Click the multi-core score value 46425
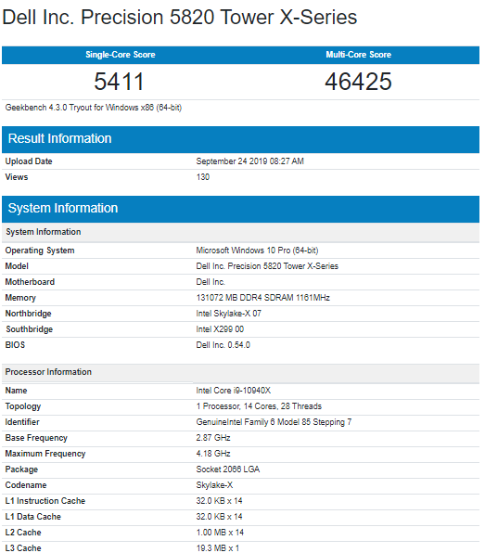 (358, 82)
